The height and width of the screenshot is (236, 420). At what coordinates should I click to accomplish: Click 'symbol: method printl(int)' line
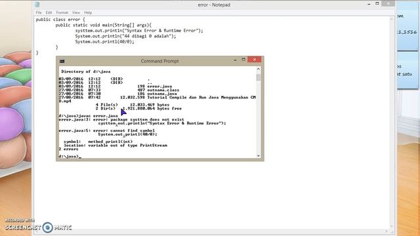point(98,142)
